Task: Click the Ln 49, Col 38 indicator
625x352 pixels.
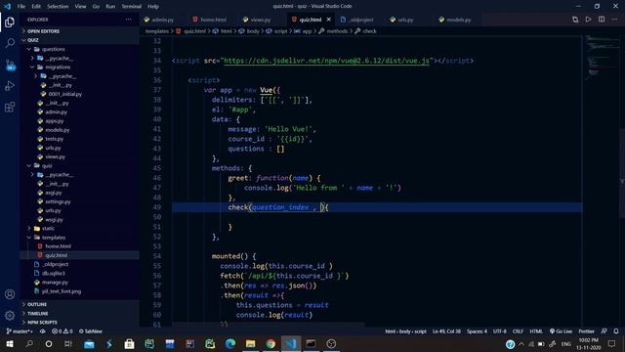Action: coord(446,331)
